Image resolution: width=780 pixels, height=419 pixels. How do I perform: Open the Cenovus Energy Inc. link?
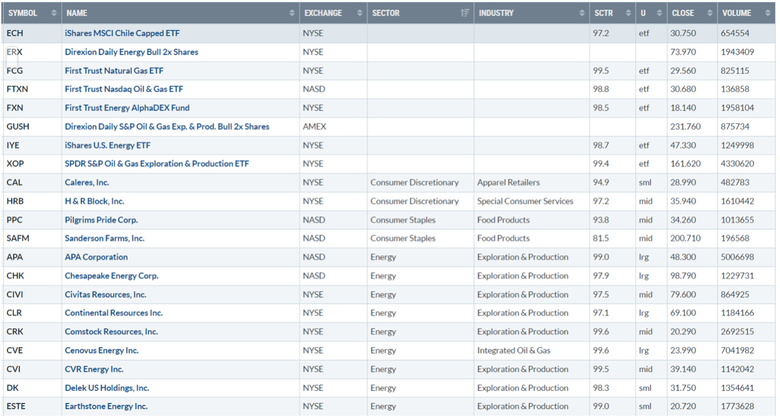coord(102,350)
